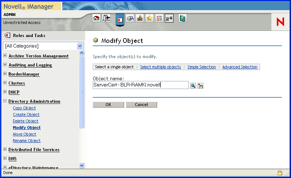Open the Copy Object task
Viewport: 291px width, 178px height.
click(x=24, y=108)
